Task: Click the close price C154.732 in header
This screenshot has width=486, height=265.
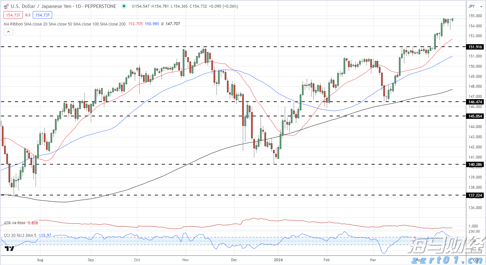Action: tap(198, 6)
